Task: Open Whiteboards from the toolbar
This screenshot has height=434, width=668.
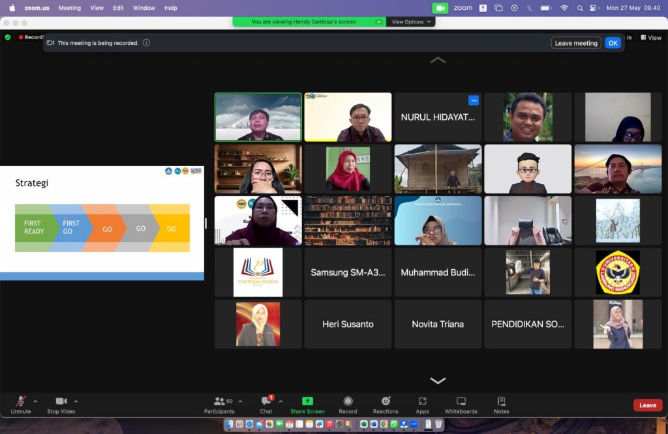Action: pos(461,401)
